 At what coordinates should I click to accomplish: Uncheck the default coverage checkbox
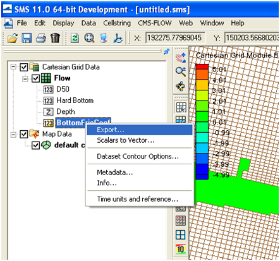(35, 145)
